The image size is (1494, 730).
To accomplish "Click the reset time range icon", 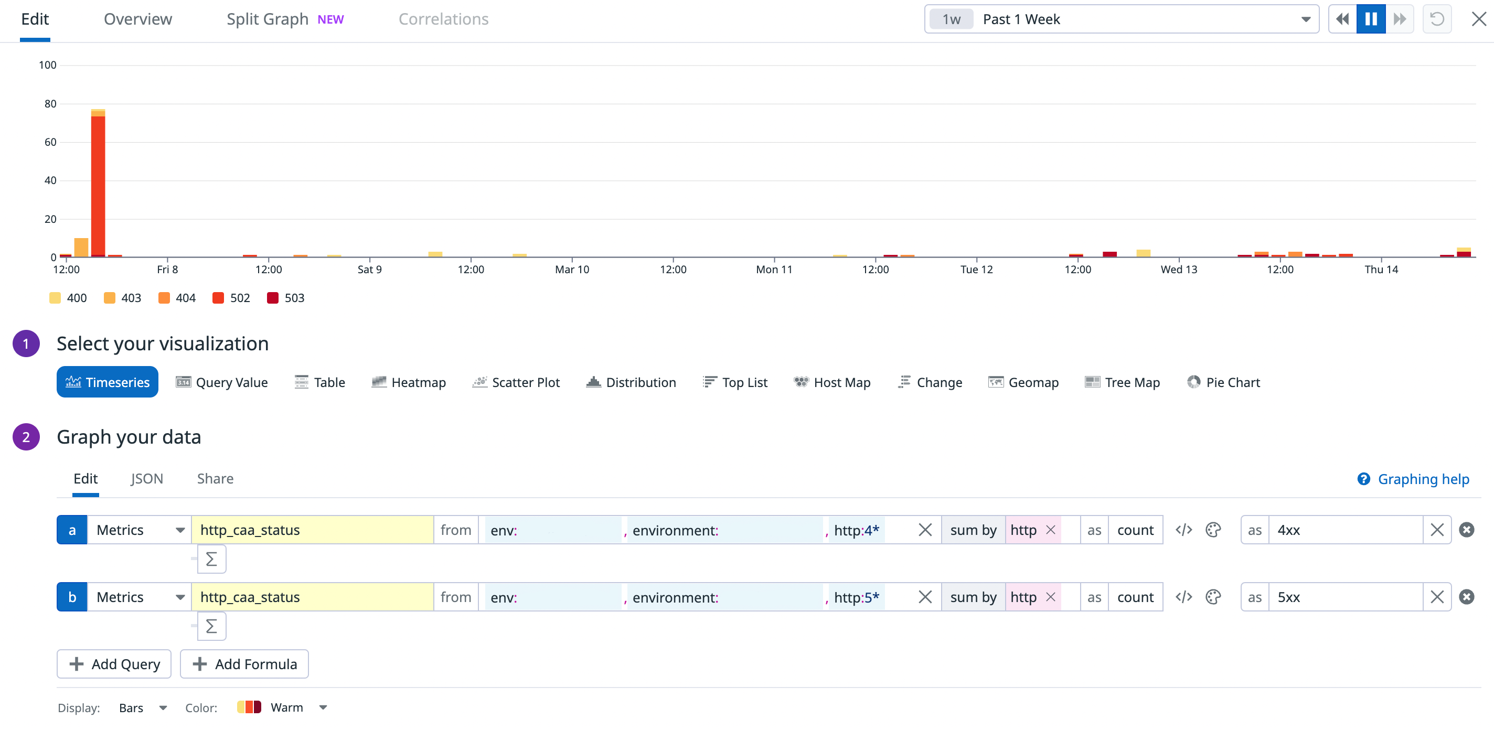I will click(1437, 19).
